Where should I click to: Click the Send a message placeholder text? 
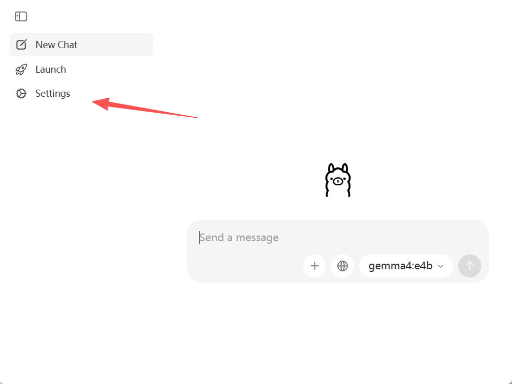239,238
